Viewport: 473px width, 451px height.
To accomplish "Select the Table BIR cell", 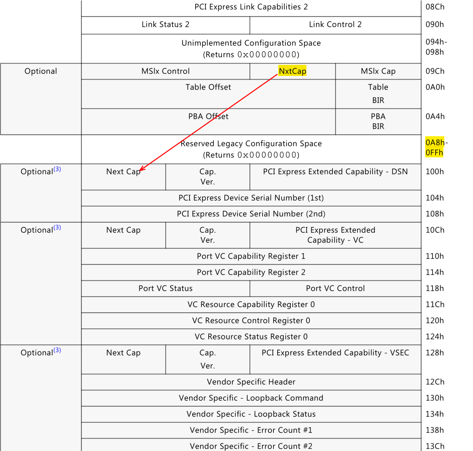I will (378, 94).
